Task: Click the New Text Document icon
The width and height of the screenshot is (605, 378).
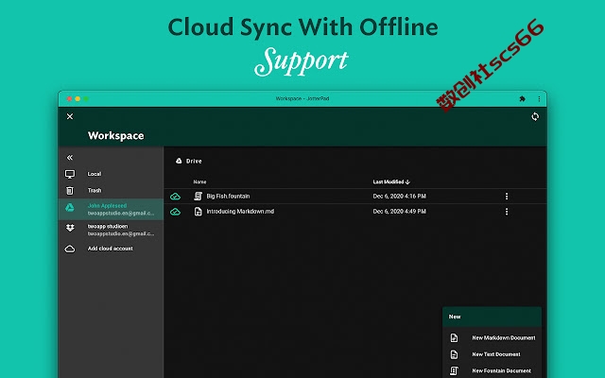Action: pos(454,354)
